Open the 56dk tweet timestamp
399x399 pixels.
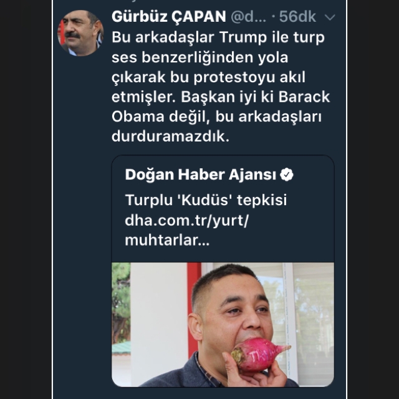[297, 17]
